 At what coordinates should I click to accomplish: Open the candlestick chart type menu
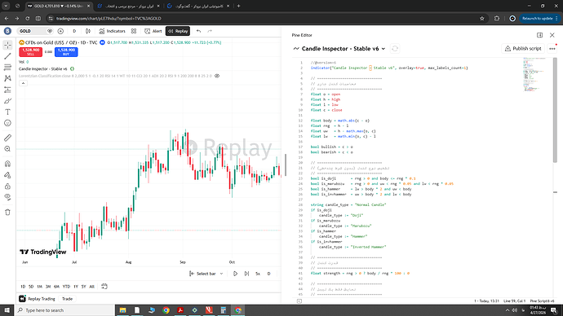click(x=88, y=31)
